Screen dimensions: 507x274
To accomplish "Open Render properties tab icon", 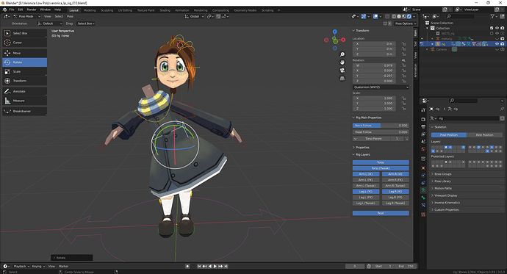I will pyautogui.click(x=423, y=119).
